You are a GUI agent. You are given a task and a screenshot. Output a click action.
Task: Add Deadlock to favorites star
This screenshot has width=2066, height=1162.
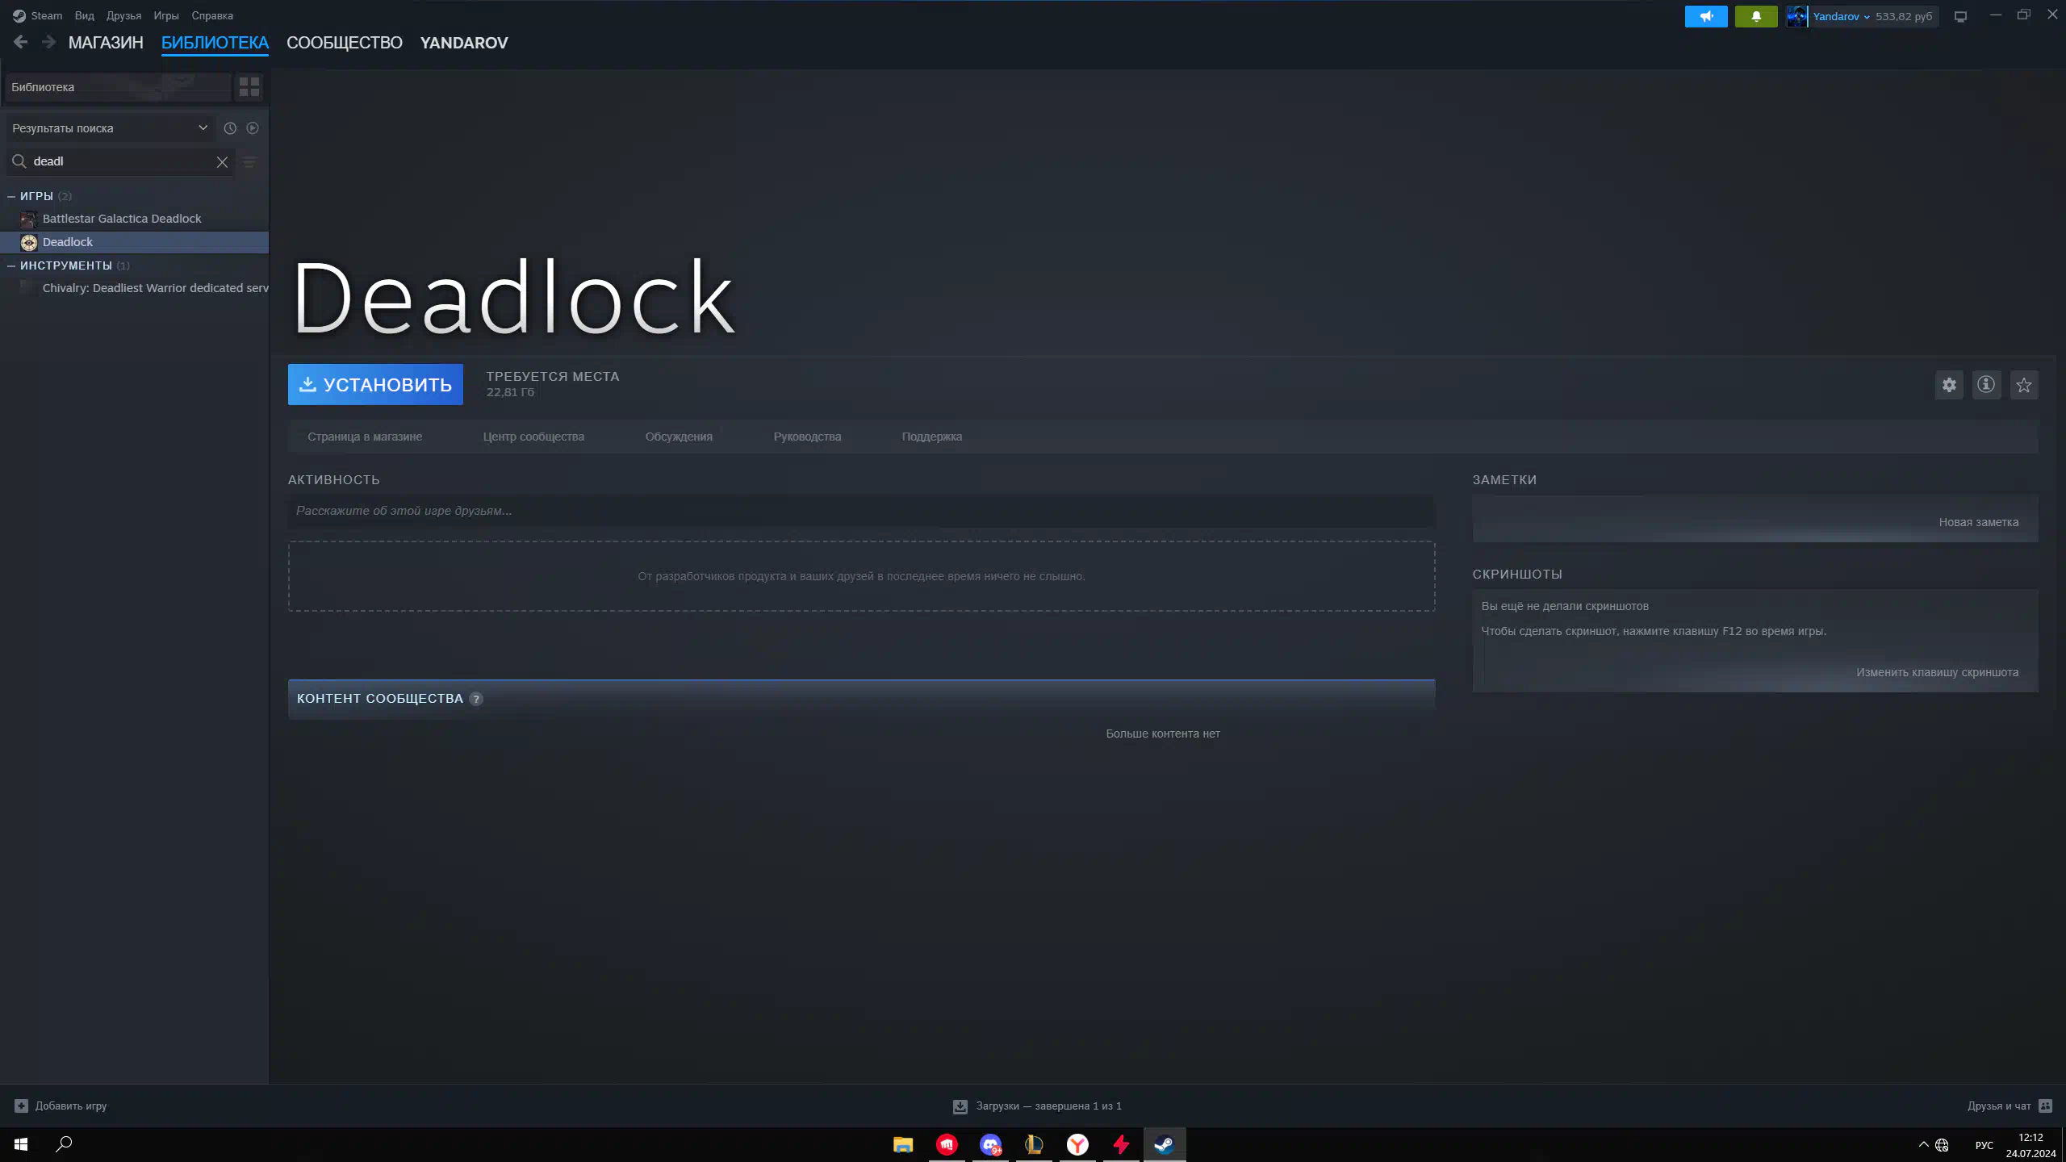coord(2024,385)
